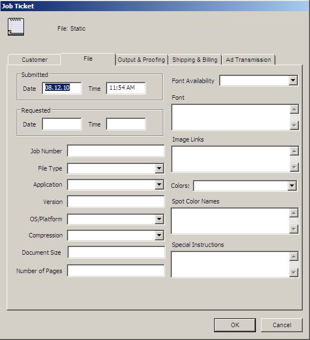Go to the Ad Transmission tab

tap(249, 60)
